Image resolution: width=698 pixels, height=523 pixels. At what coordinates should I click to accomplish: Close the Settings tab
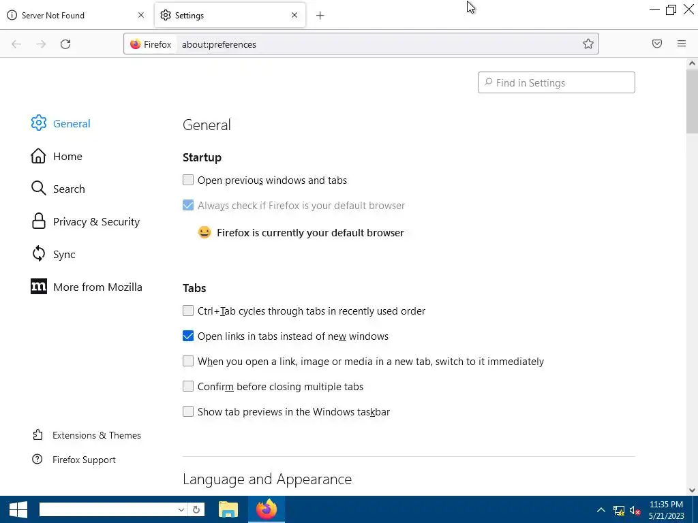tap(294, 15)
